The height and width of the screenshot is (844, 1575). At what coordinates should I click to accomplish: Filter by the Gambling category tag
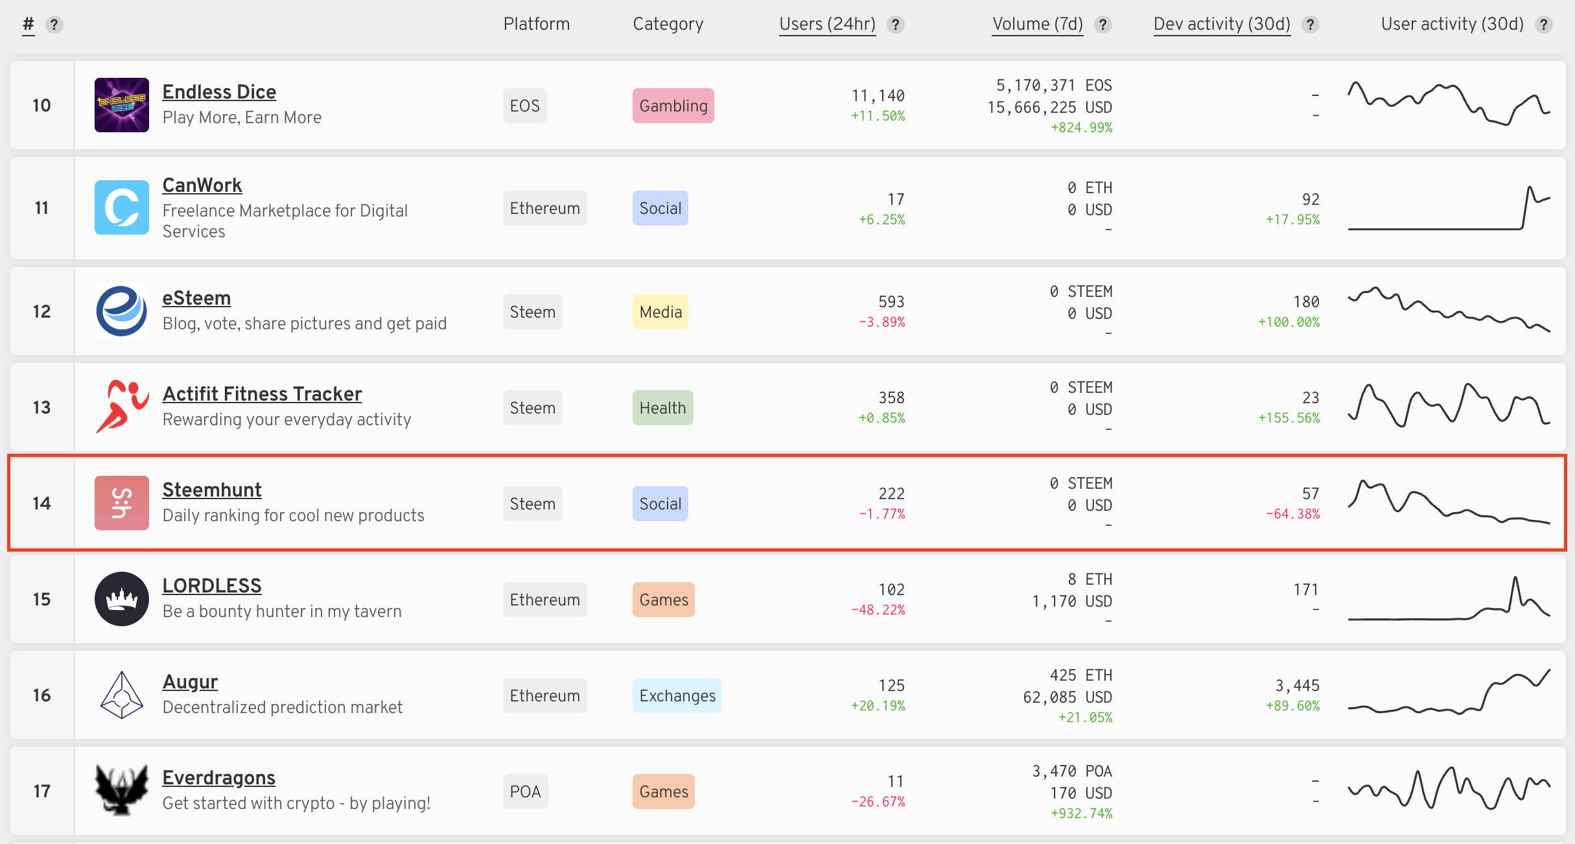[673, 106]
